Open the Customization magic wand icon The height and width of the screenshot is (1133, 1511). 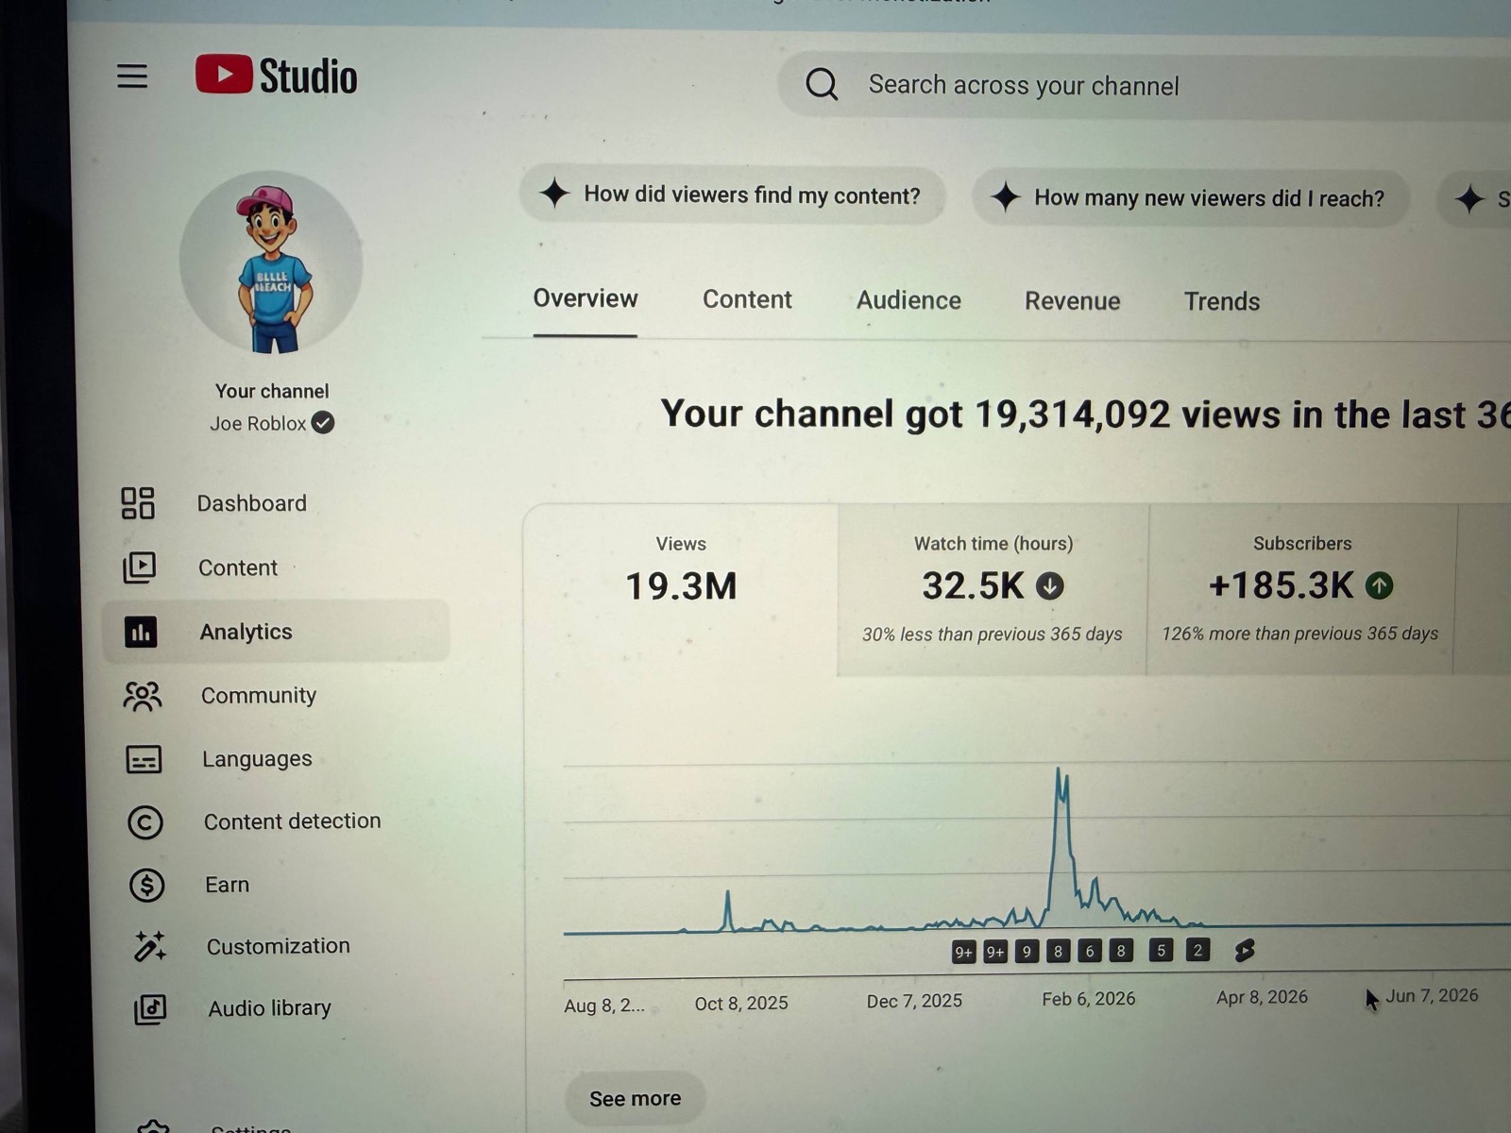tap(149, 946)
